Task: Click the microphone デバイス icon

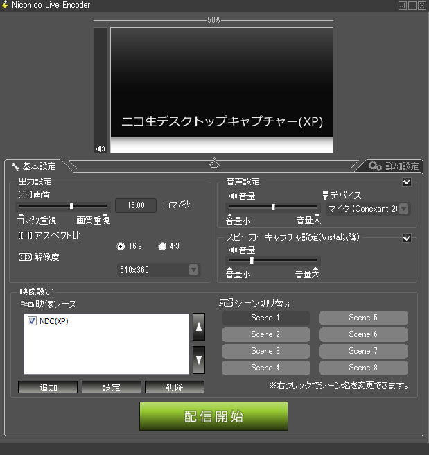Action: [x=325, y=195]
